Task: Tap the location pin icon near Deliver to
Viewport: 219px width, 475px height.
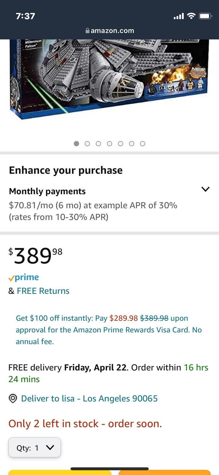Action: pos(13,399)
